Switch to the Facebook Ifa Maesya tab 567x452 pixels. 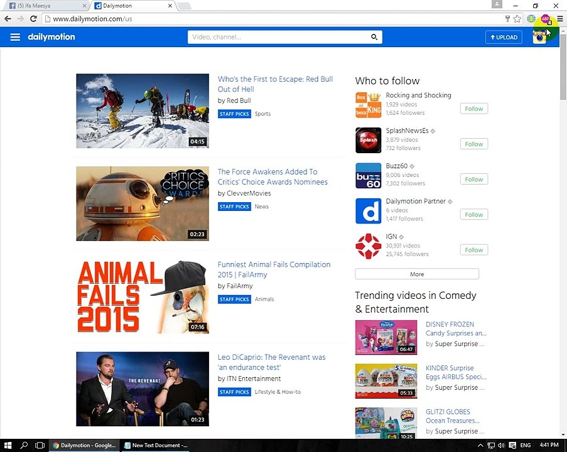pos(46,6)
